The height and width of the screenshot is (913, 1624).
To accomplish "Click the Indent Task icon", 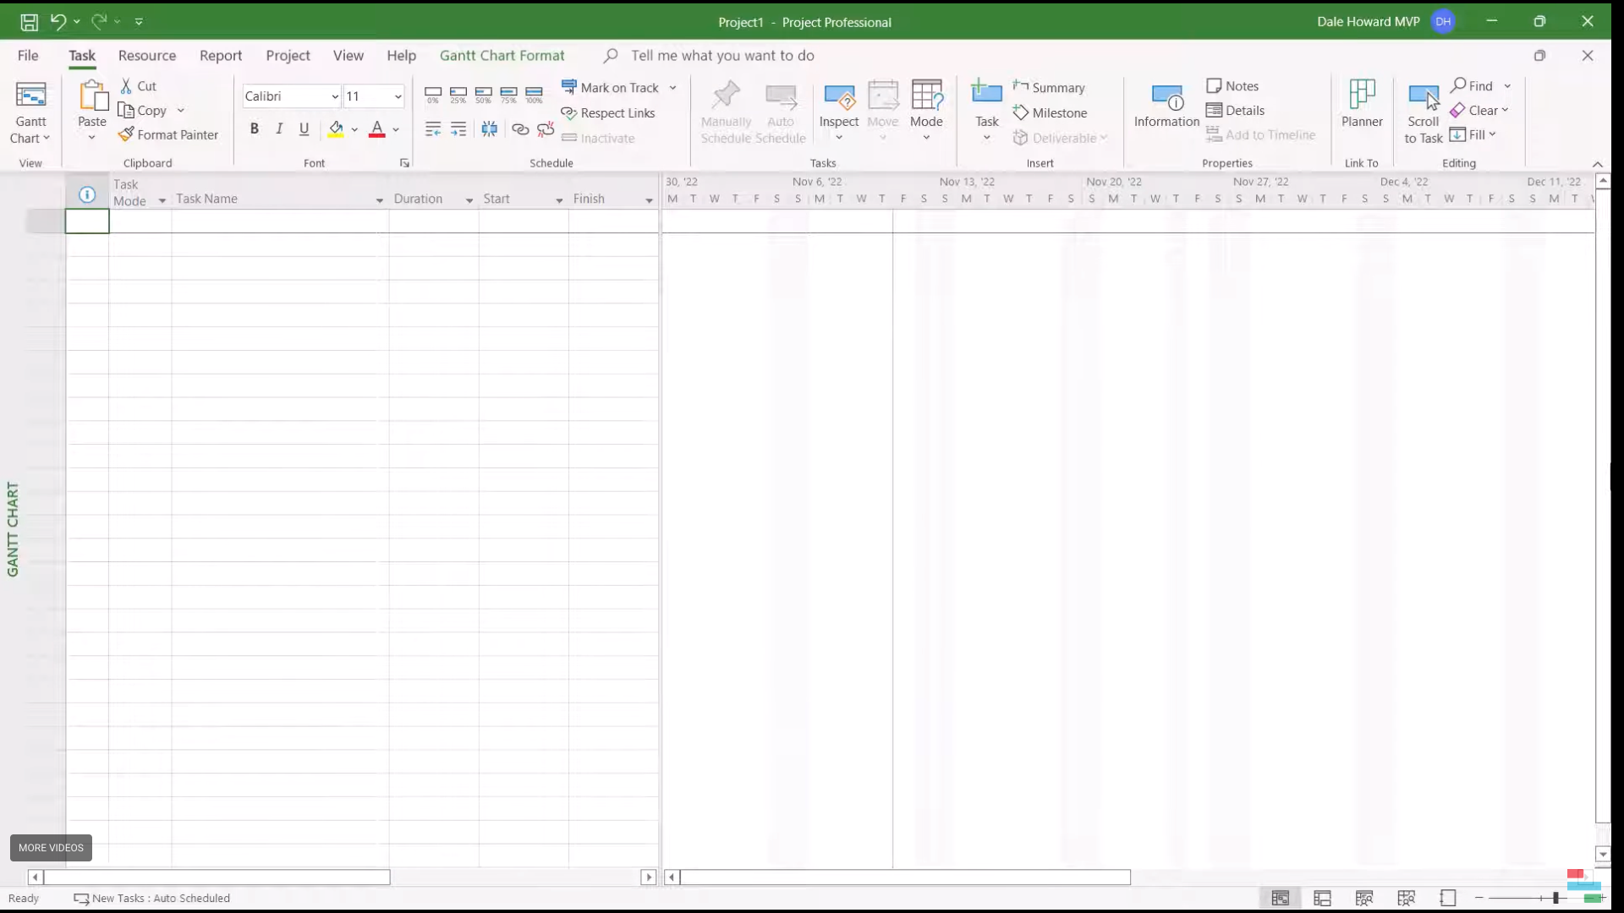I will (x=458, y=129).
